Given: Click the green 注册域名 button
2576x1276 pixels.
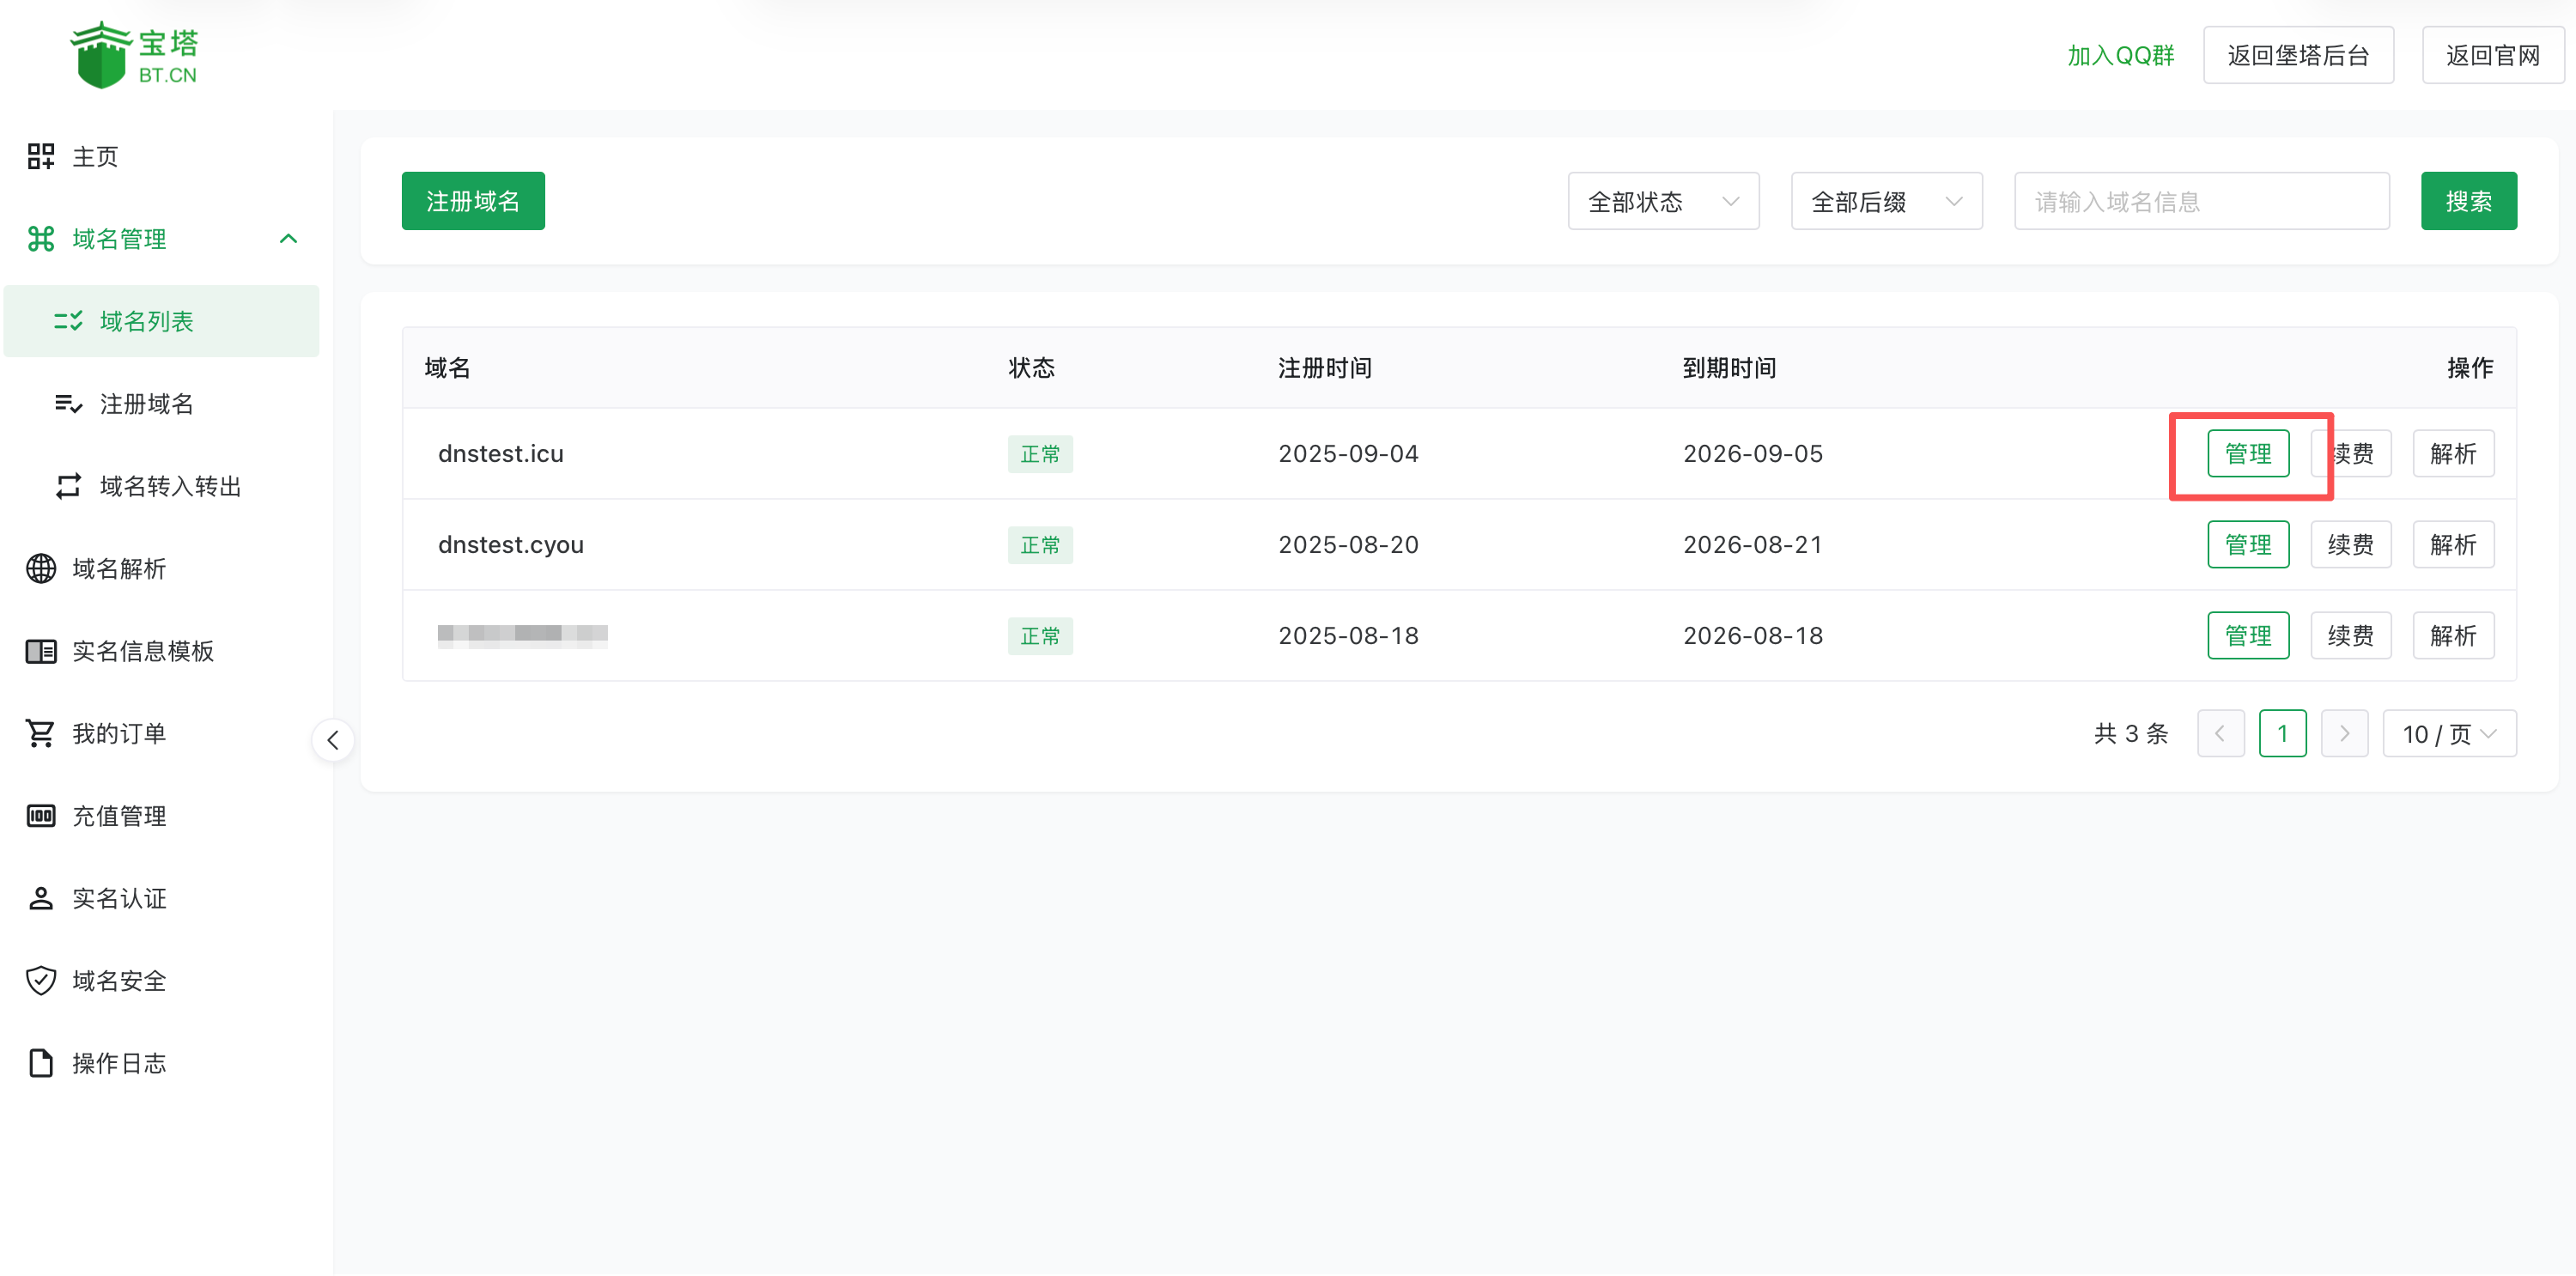Looking at the screenshot, I should point(473,202).
